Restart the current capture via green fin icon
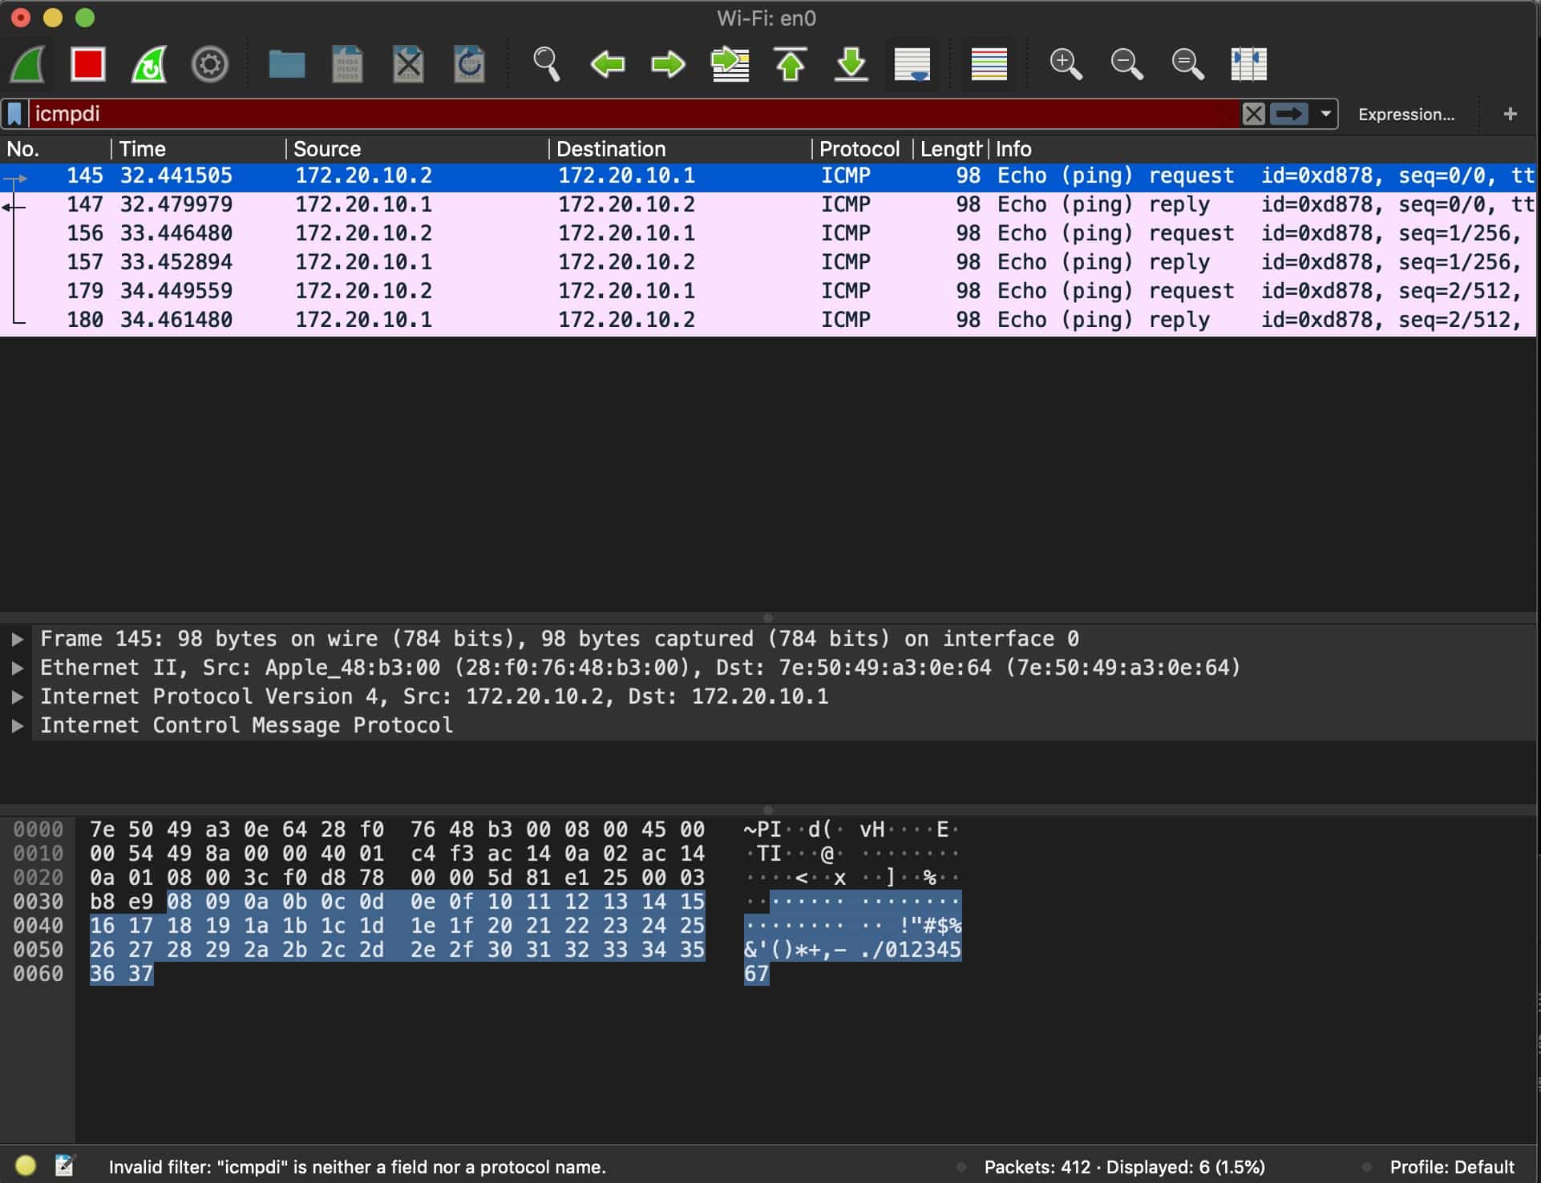The image size is (1541, 1183). click(149, 63)
